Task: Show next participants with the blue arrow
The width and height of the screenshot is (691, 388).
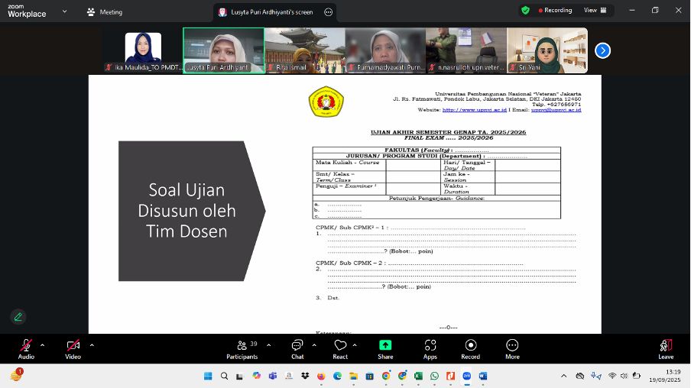Action: (x=602, y=50)
